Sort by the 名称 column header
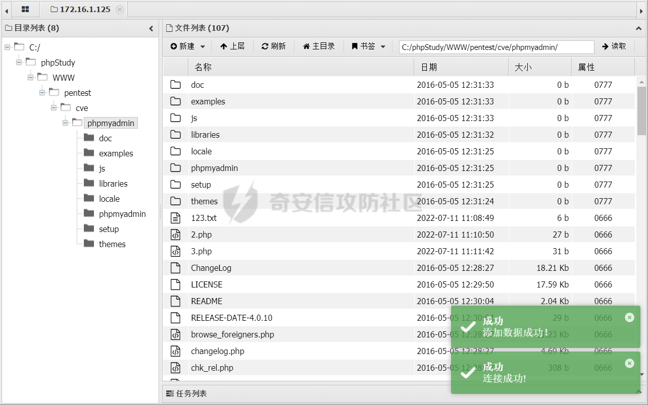This screenshot has height=405, width=648. point(301,67)
